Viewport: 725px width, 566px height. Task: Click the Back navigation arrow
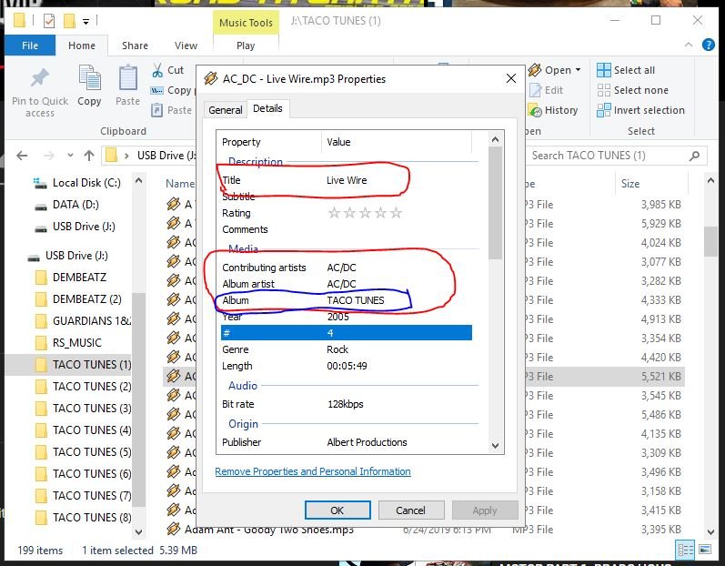point(22,156)
